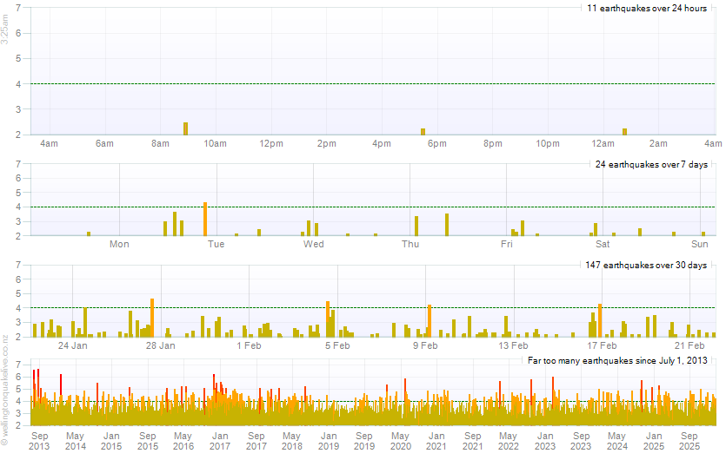Click the earthquake bar near 9am in 24-hour chart
Screen dimensions: 726x460
(186, 128)
